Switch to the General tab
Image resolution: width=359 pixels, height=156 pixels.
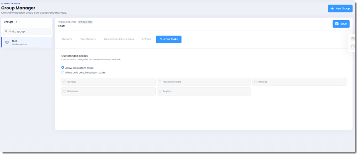click(x=67, y=39)
